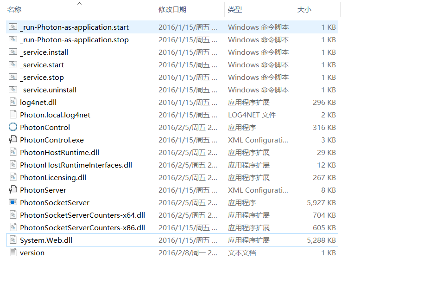Viewport: 424px width, 285px height.
Task: Click the version text document icon
Action: point(13,252)
